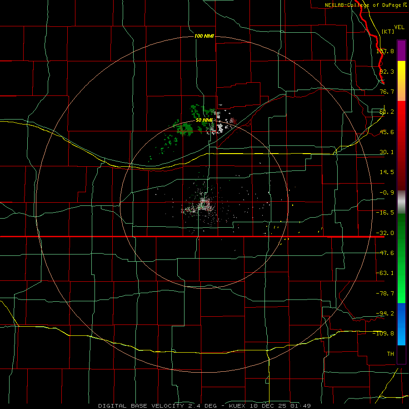Click the 50 NMI range ring label
409x409 pixels.
coord(204,120)
